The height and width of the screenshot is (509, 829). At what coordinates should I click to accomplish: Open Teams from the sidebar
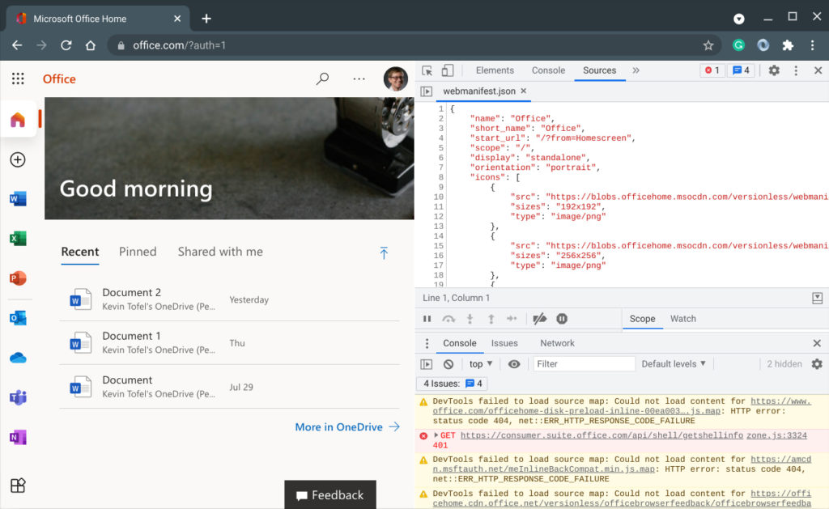pyautogui.click(x=18, y=397)
